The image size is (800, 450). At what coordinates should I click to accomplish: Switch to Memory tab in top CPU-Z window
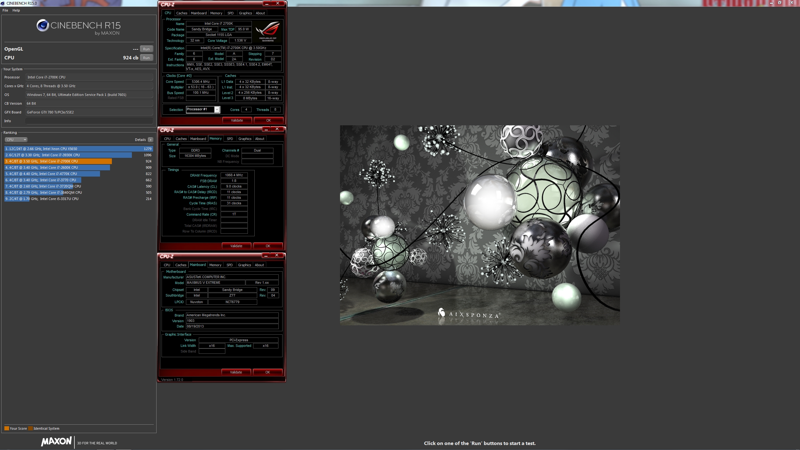click(x=216, y=13)
